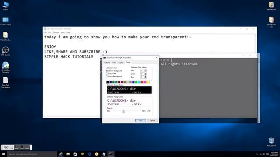This screenshot has height=157, width=280.
Task: Click the Opacity slider handle
Action: click(123, 111)
